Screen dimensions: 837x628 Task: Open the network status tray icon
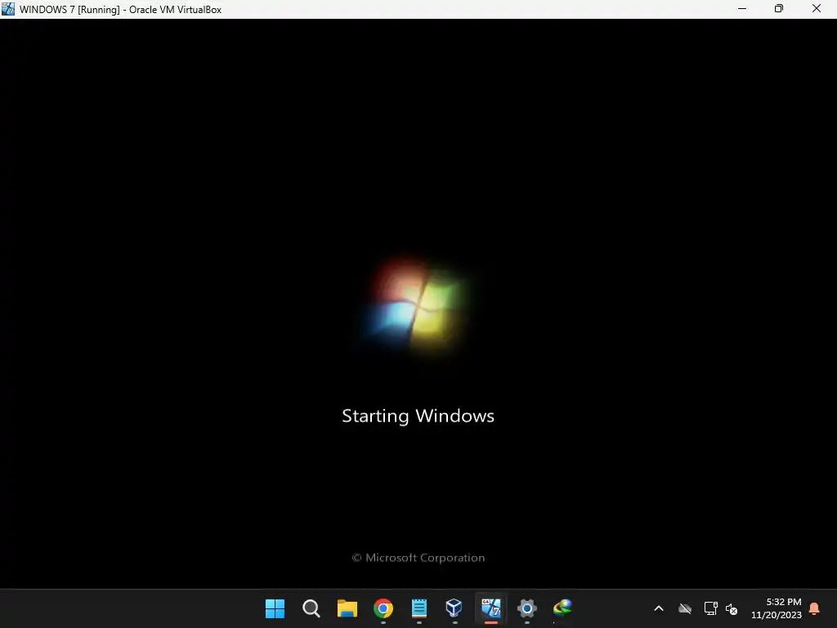click(x=710, y=608)
